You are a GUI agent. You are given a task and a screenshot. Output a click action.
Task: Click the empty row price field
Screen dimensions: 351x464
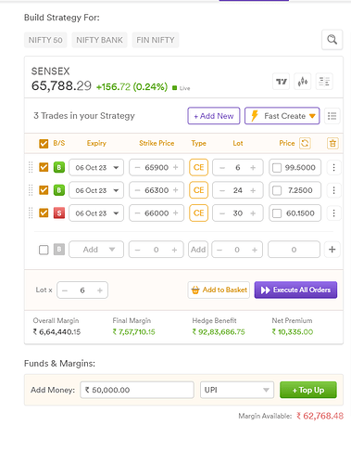coord(294,250)
